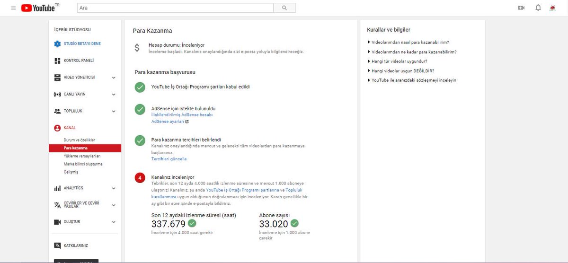The width and height of the screenshot is (568, 263).
Task: Click the 'Para Kazanma' page heading
Action: pos(152,31)
